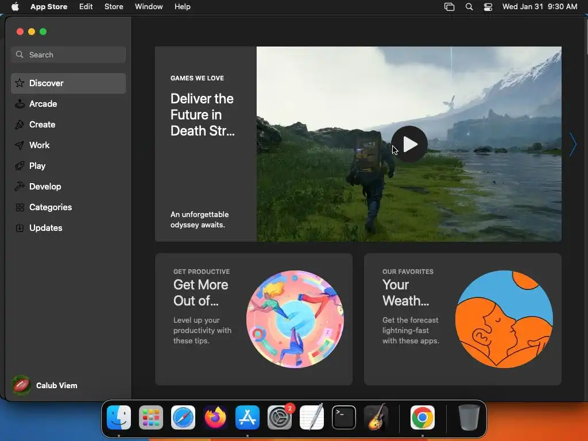Viewport: 588px width, 441px height.
Task: Open TextEdit from the Dock
Action: [312, 417]
